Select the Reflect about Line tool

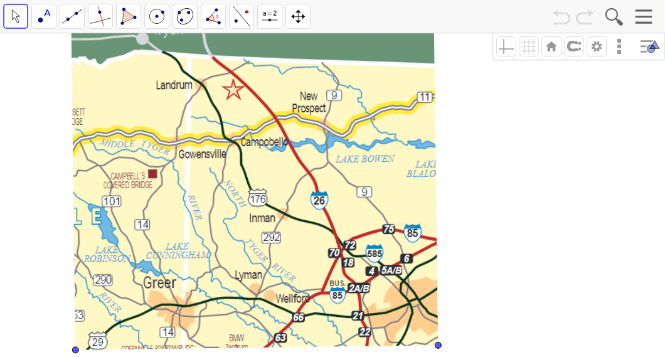click(242, 16)
